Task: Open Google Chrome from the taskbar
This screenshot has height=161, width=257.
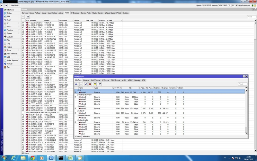Action: click(x=32, y=158)
